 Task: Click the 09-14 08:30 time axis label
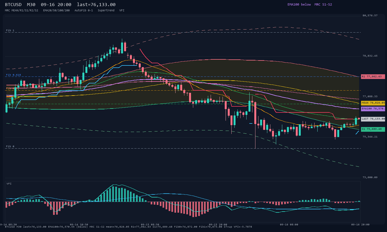(x=8, y=225)
